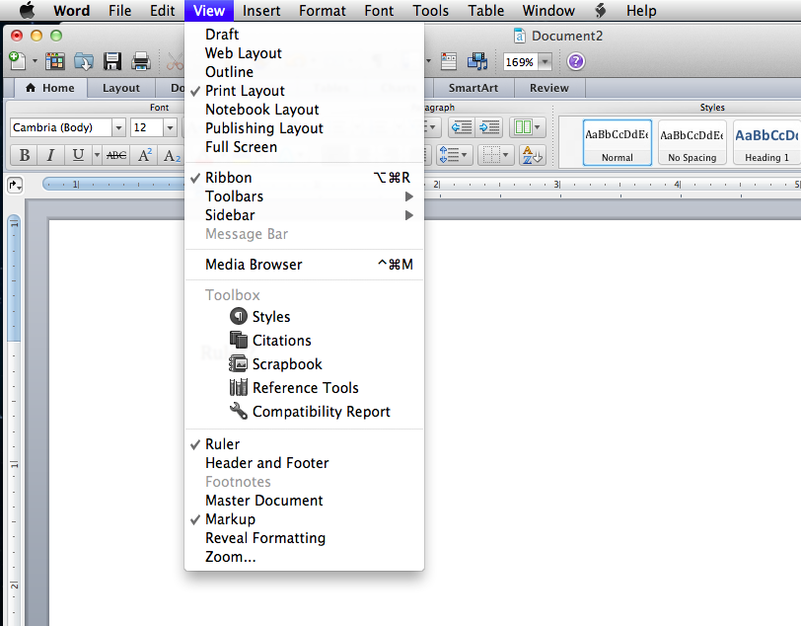
Task: Switch to Publishing Layout view
Action: 304,128
